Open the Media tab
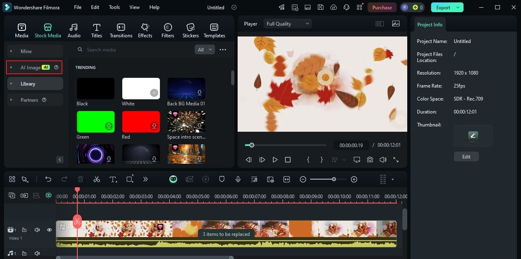Viewport: 521px width, 259px height. (21, 30)
